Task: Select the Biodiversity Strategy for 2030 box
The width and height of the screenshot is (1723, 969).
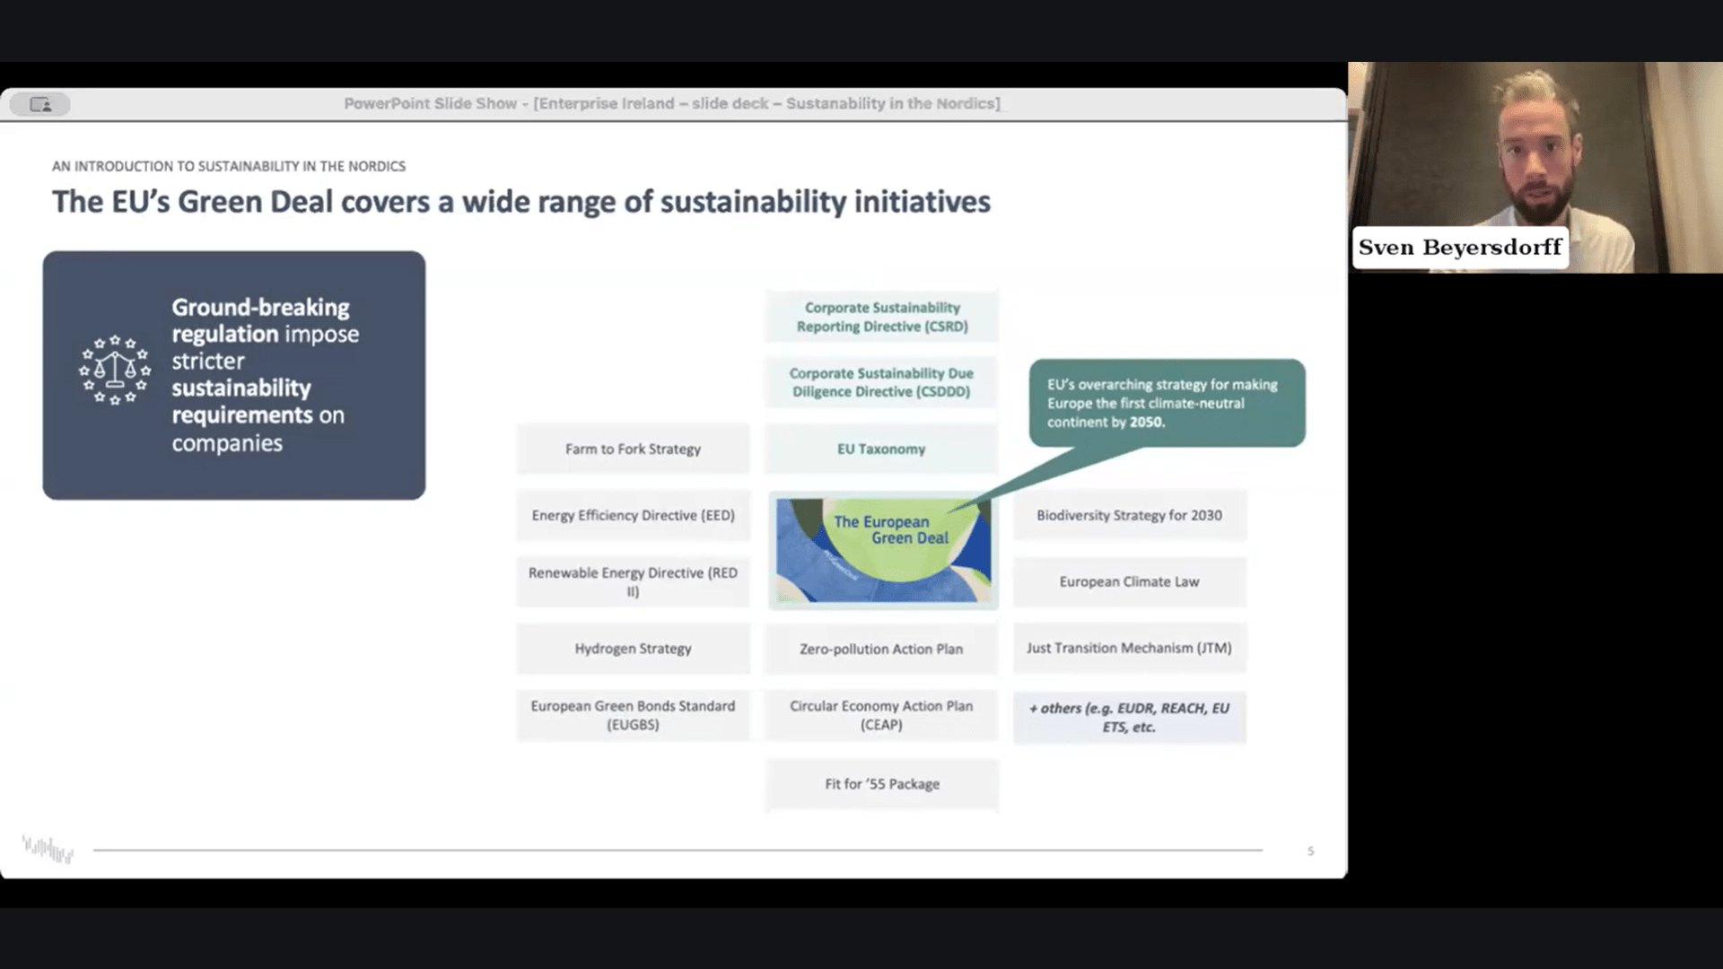Action: click(x=1129, y=515)
